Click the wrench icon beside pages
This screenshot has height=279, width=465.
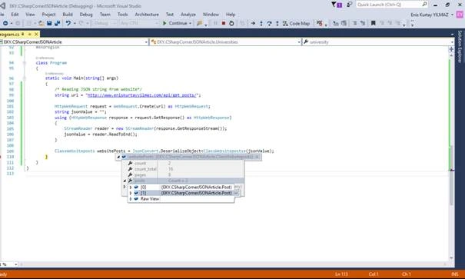[130, 174]
